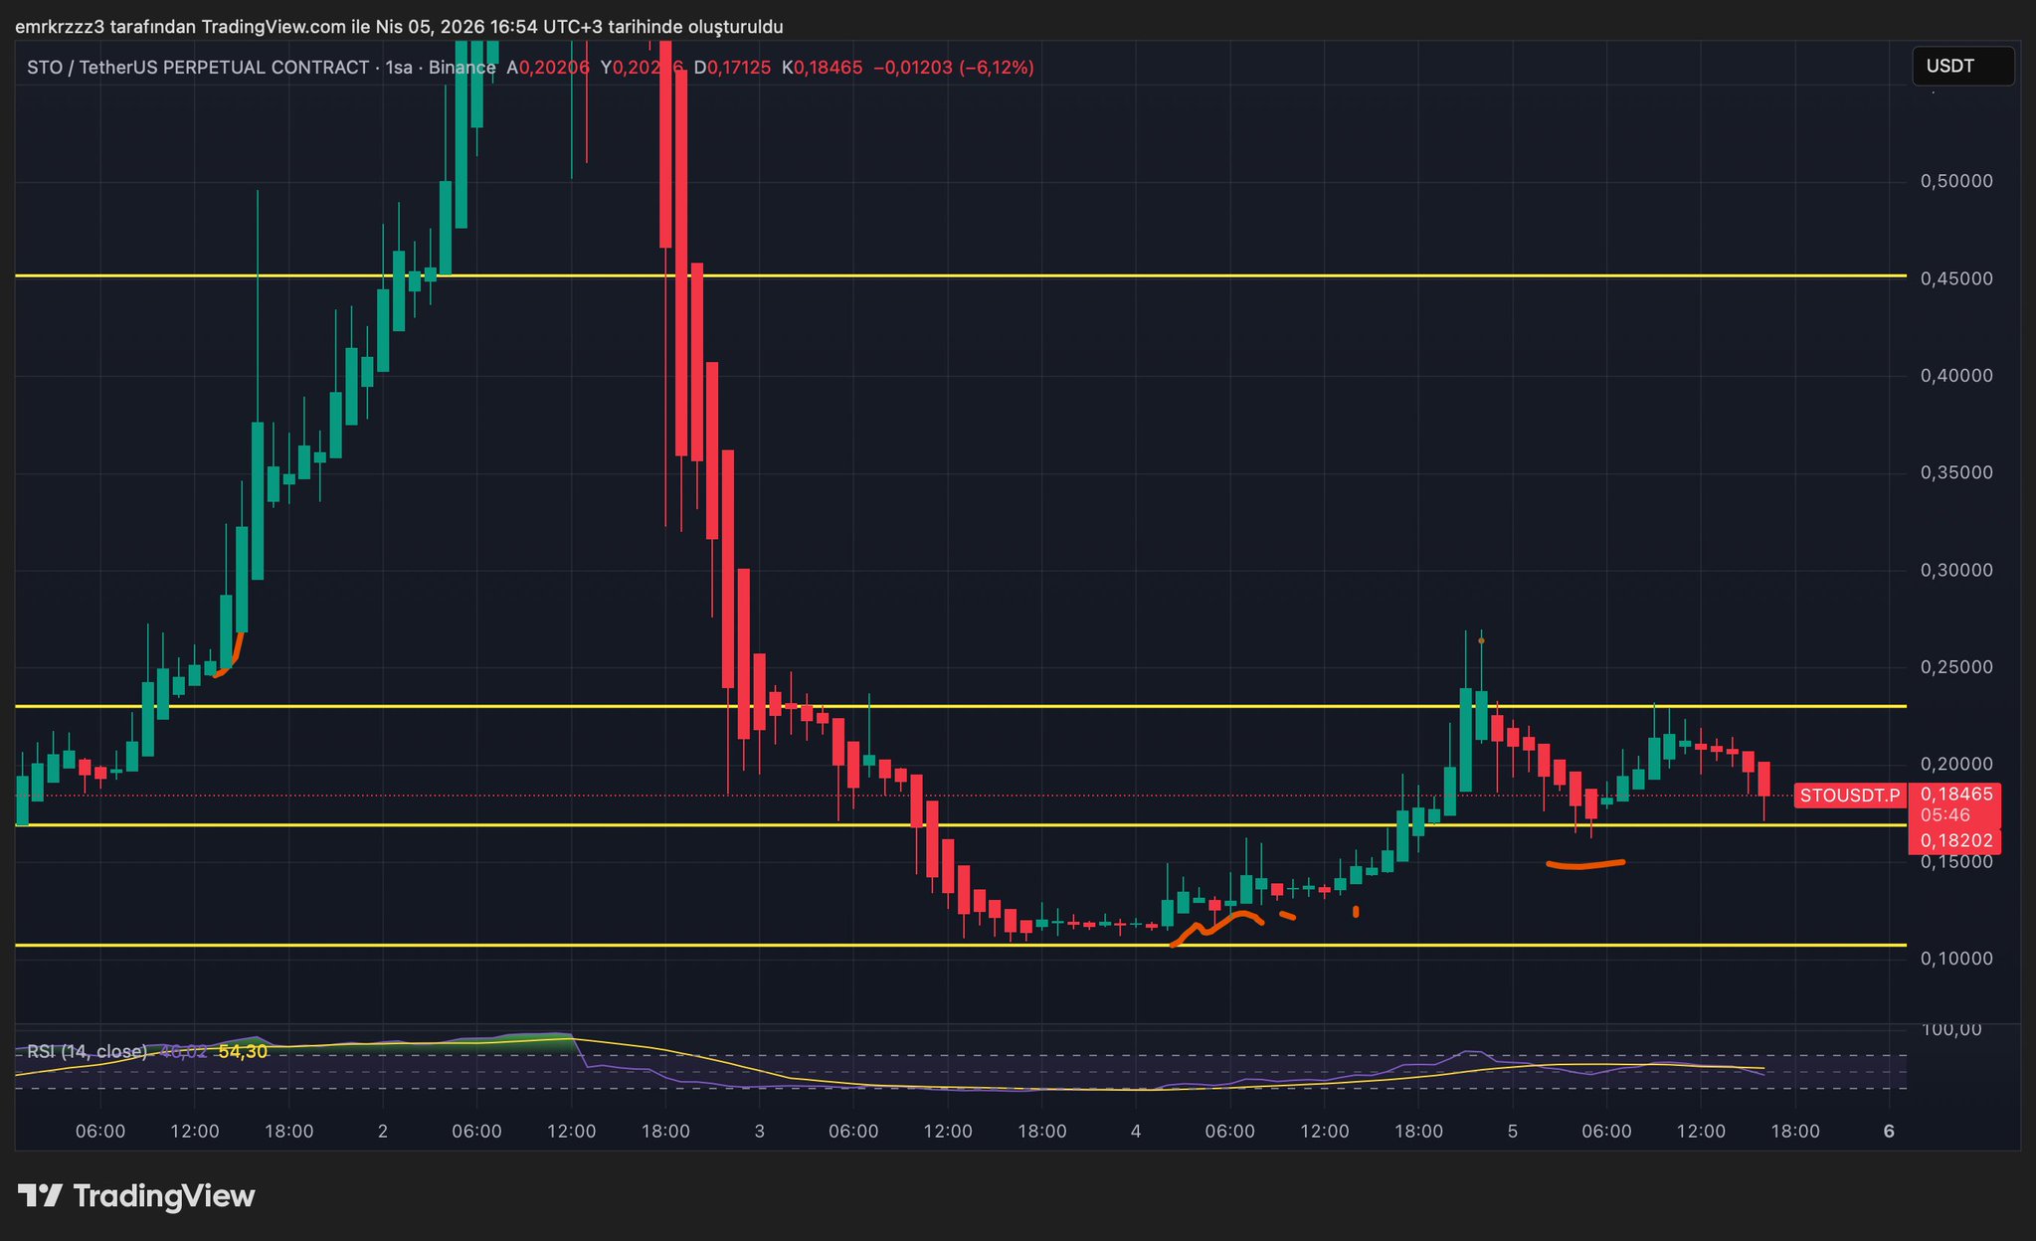
Task: Click the TradingView logo icon
Action: (x=41, y=1195)
